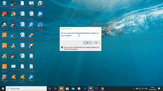Select the uTorrent Web desktop icon

tap(40, 4)
